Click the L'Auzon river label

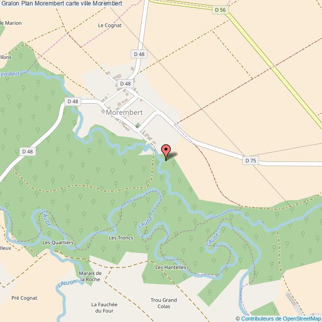tap(67, 283)
